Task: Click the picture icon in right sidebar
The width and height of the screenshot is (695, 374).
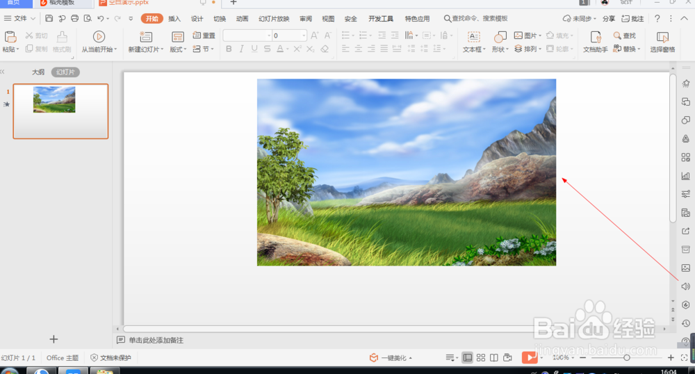Action: click(x=685, y=268)
